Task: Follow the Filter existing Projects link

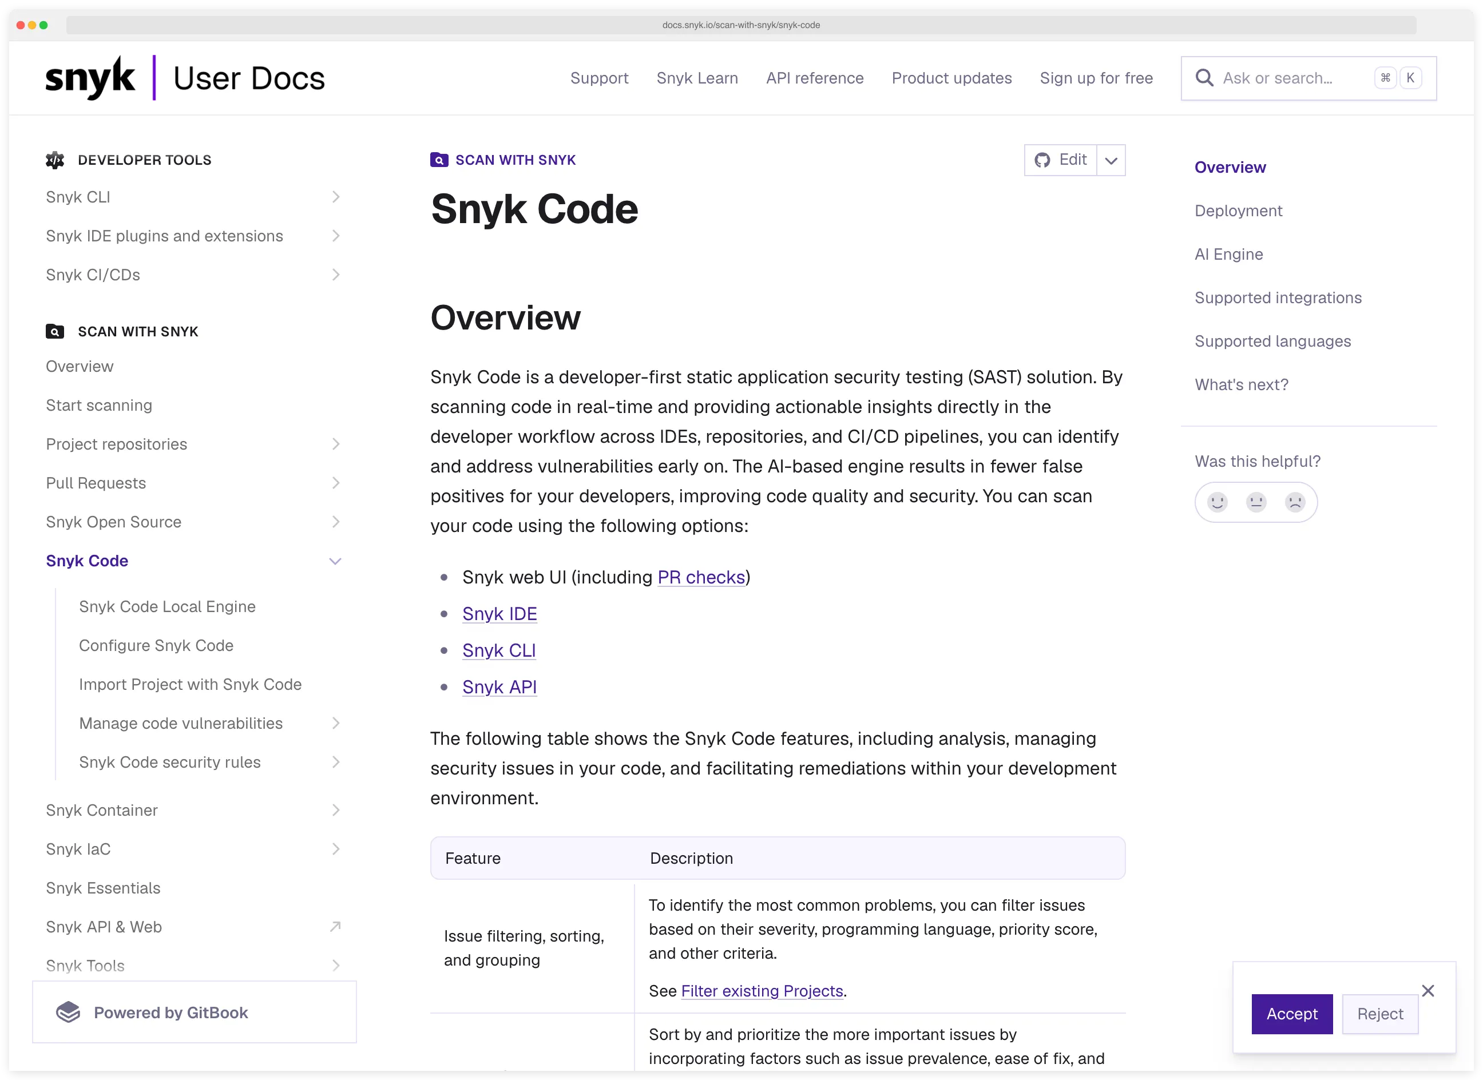Action: 762,990
